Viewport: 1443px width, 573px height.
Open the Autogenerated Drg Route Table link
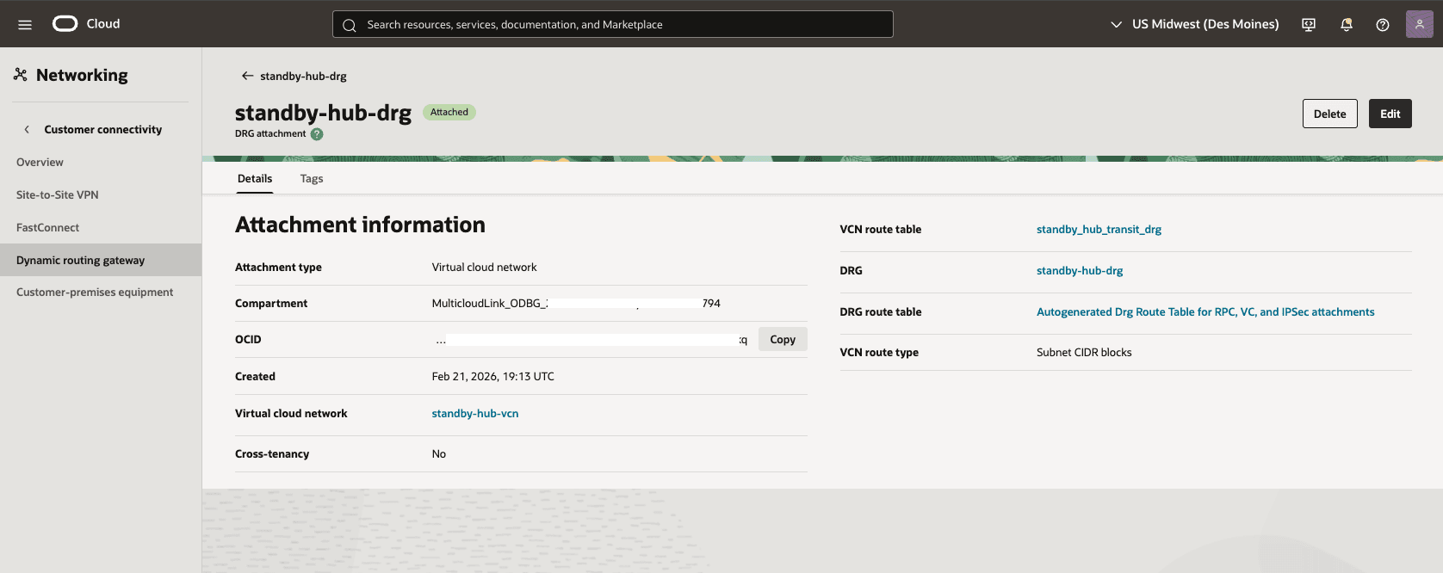tap(1205, 312)
